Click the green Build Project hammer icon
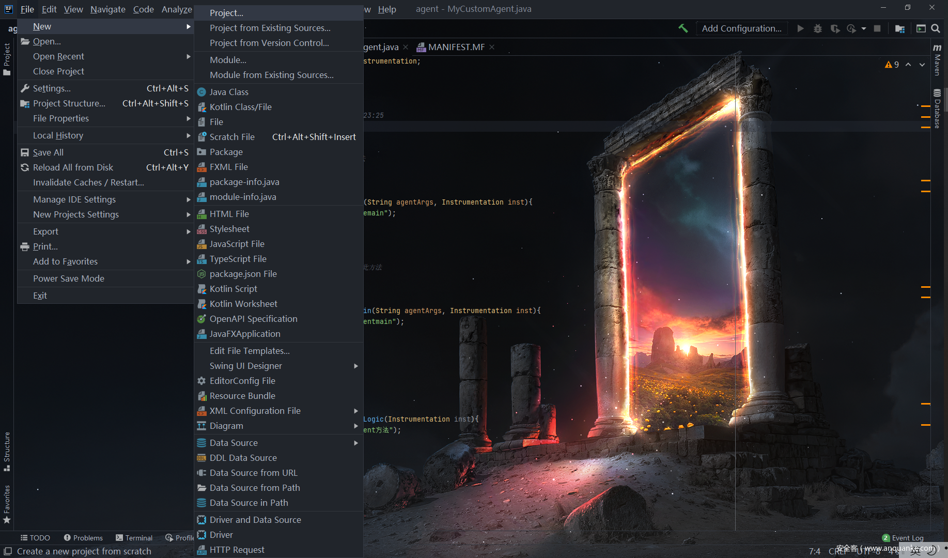Image resolution: width=948 pixels, height=558 pixels. click(683, 28)
